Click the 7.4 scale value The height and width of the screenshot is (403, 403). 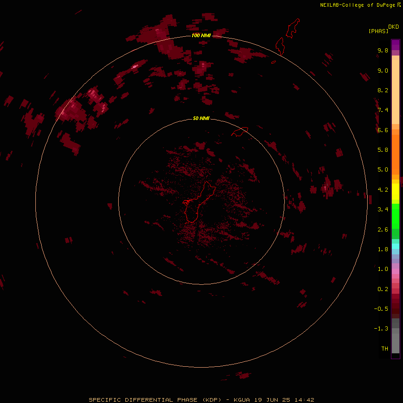pyautogui.click(x=383, y=110)
